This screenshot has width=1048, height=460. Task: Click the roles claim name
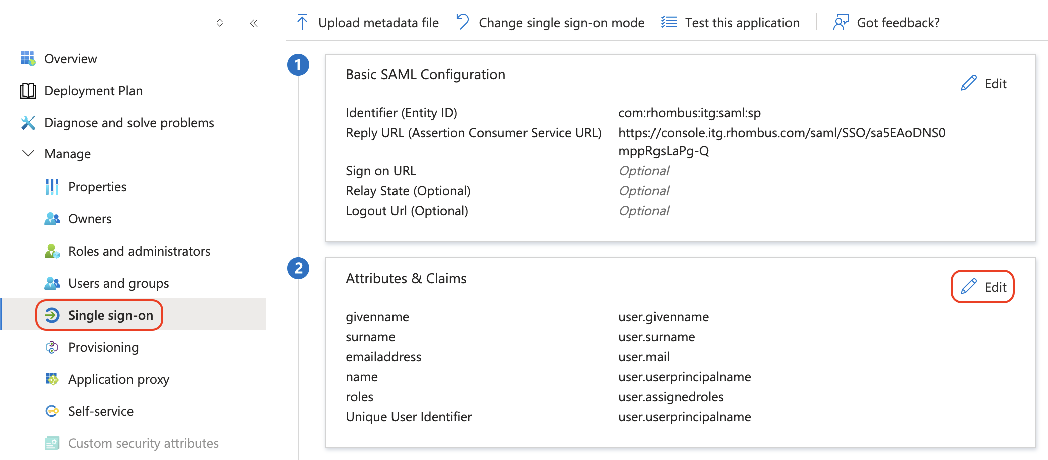coord(360,397)
